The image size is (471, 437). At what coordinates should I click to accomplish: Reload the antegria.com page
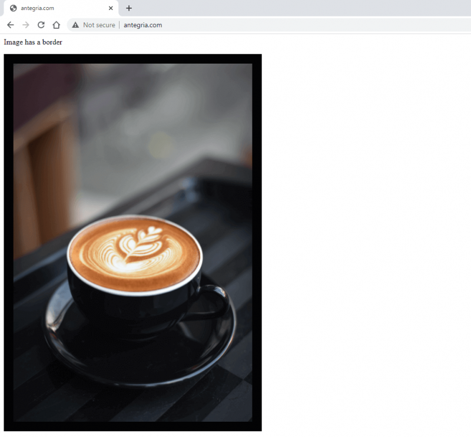(x=40, y=25)
